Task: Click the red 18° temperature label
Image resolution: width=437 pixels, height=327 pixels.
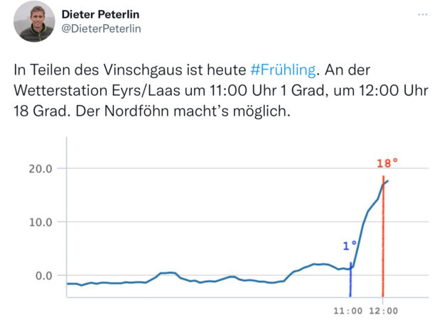Action: 387,163
